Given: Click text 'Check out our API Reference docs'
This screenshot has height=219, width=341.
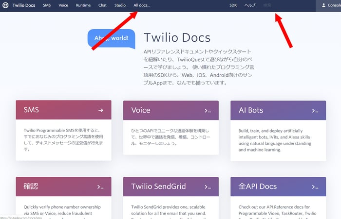Looking at the screenshot, I should pos(274,207).
